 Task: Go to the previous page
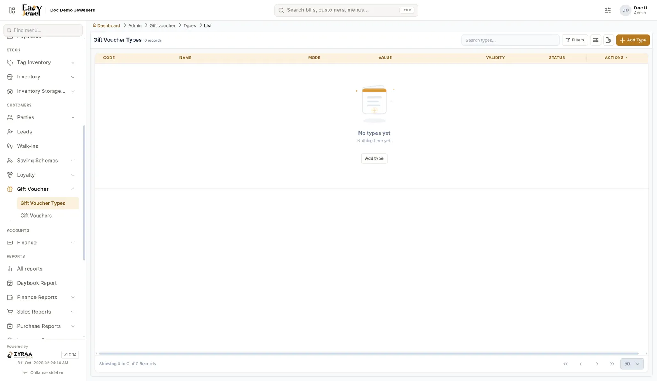pyautogui.click(x=581, y=364)
